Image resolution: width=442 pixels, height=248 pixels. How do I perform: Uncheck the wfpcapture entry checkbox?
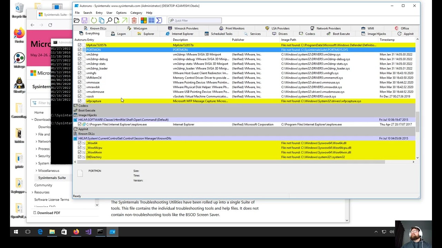(80, 101)
